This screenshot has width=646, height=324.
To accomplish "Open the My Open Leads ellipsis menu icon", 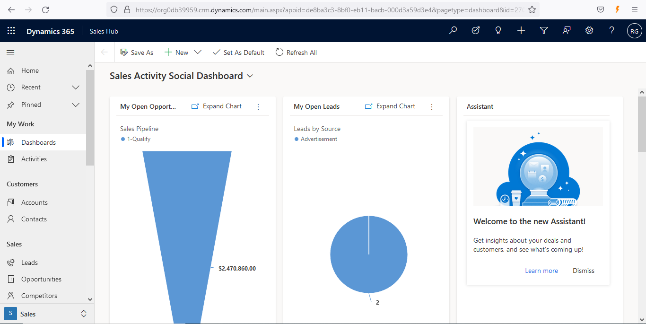I will 431,107.
